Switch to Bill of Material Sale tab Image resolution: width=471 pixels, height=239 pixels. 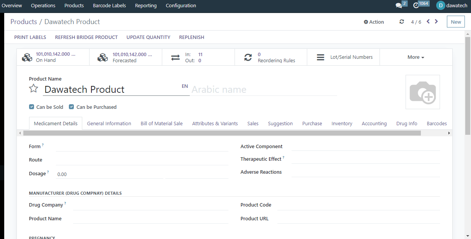click(x=161, y=123)
